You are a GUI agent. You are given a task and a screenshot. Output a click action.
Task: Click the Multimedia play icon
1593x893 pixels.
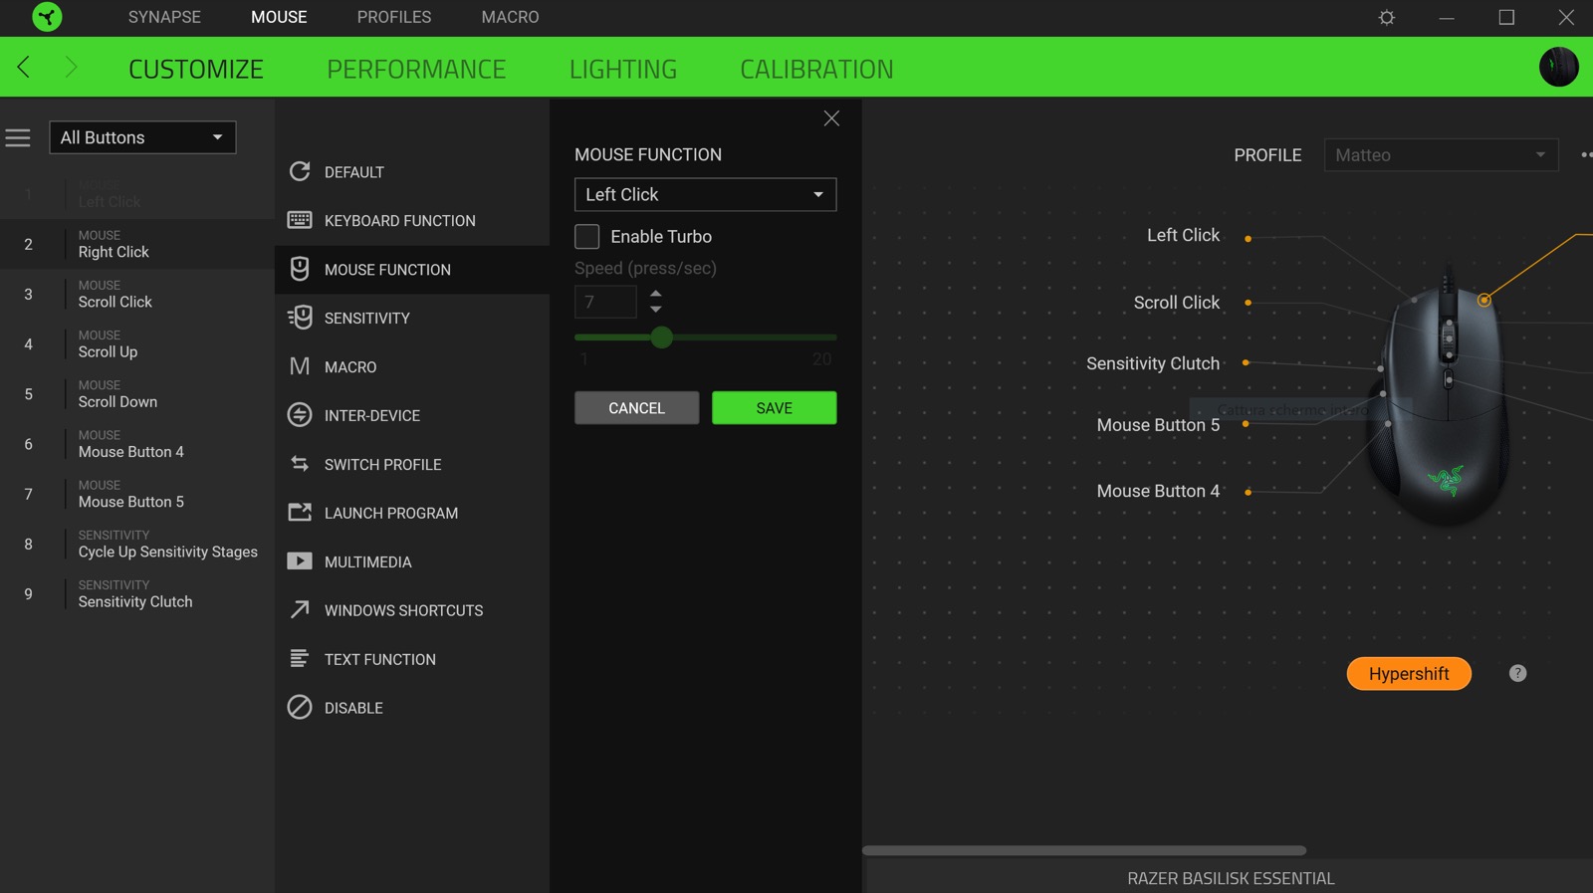point(300,561)
